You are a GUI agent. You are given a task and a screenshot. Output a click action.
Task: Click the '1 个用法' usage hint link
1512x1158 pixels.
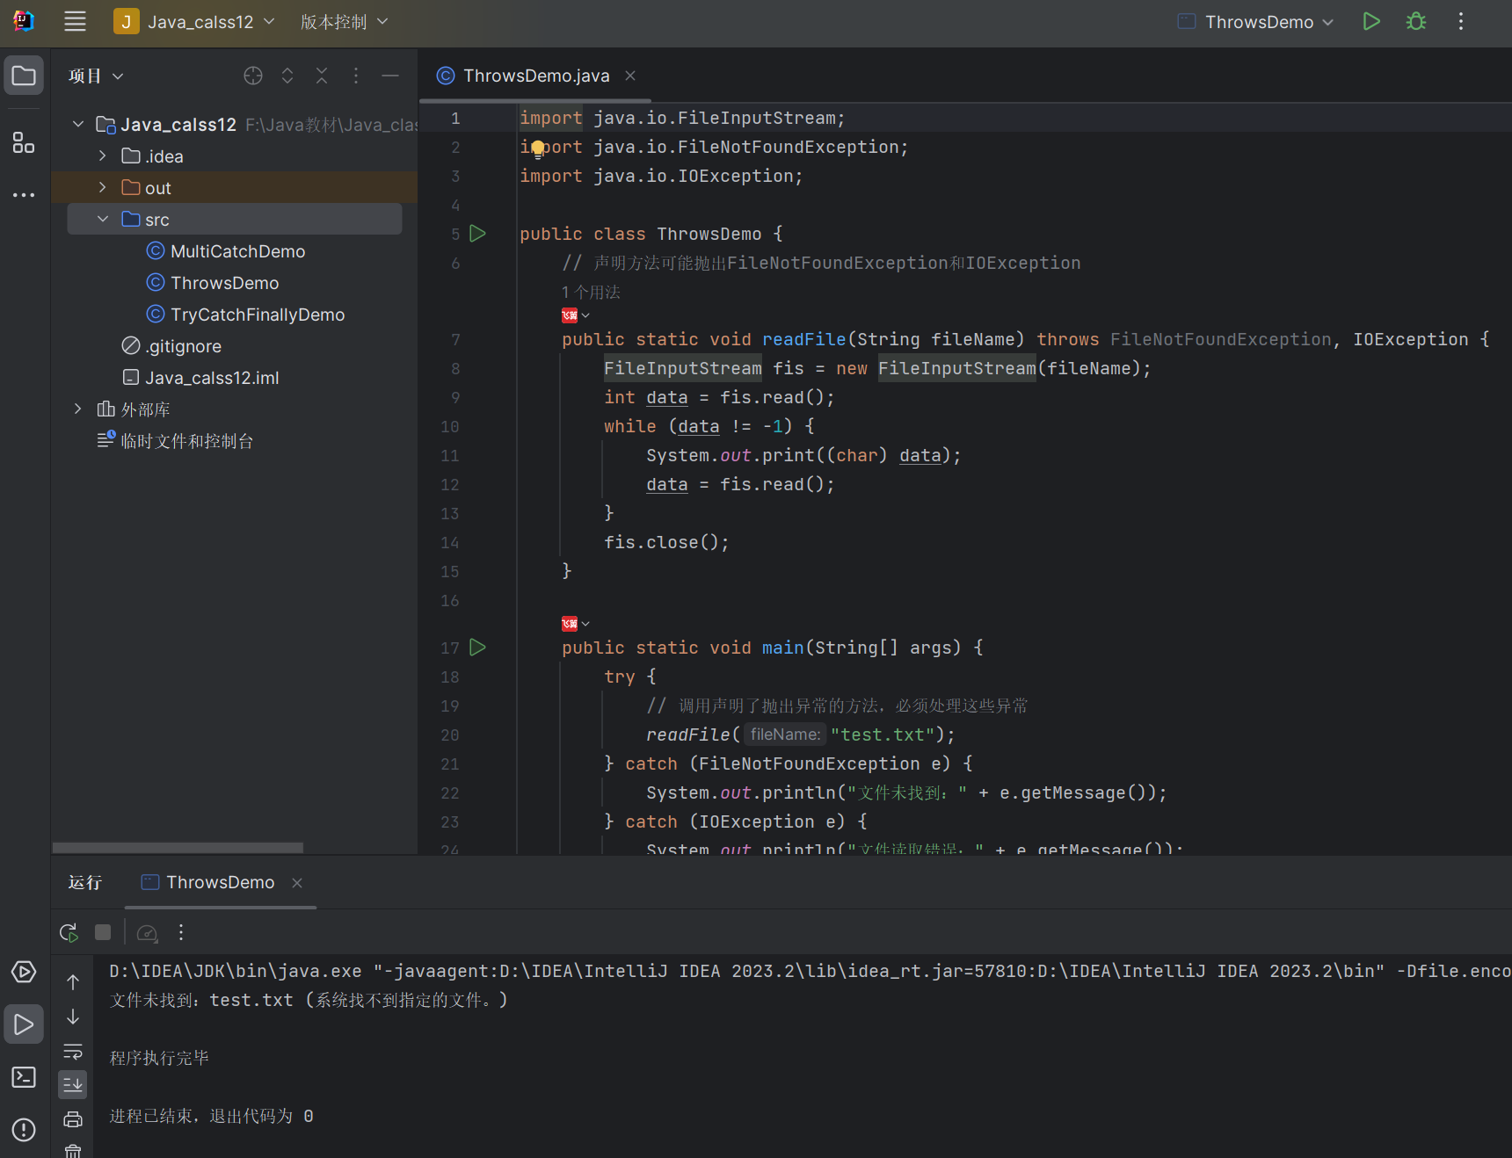point(591,293)
